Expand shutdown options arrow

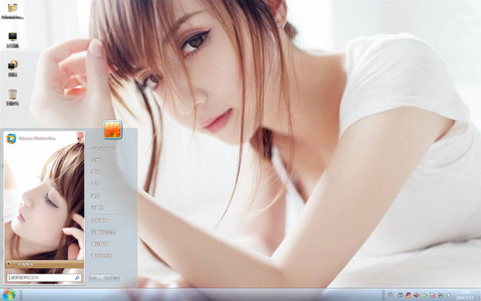pyautogui.click(x=115, y=278)
